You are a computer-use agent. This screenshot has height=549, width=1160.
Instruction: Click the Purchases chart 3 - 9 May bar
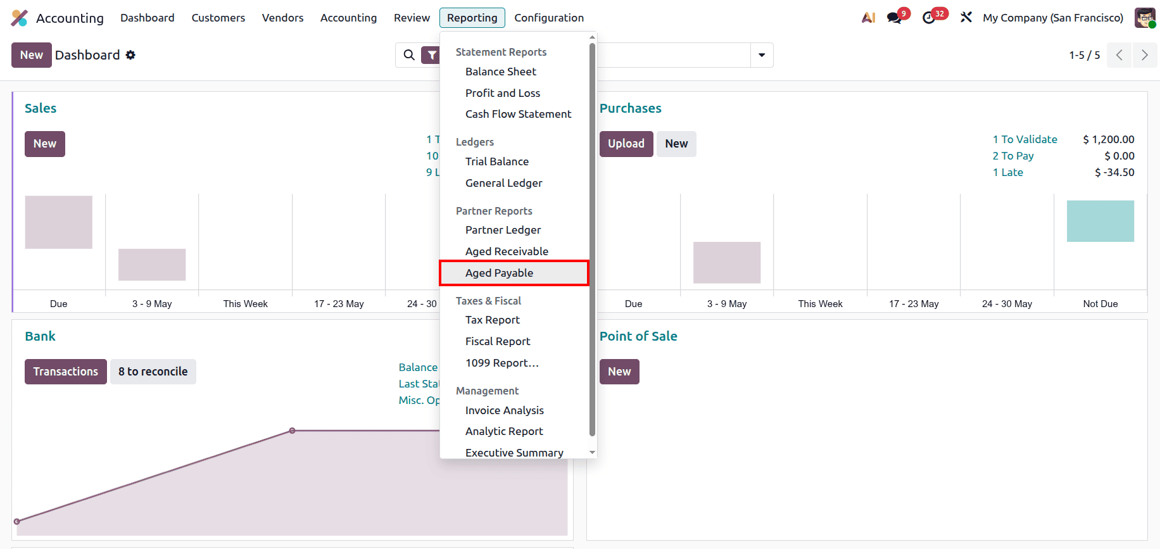(x=727, y=262)
